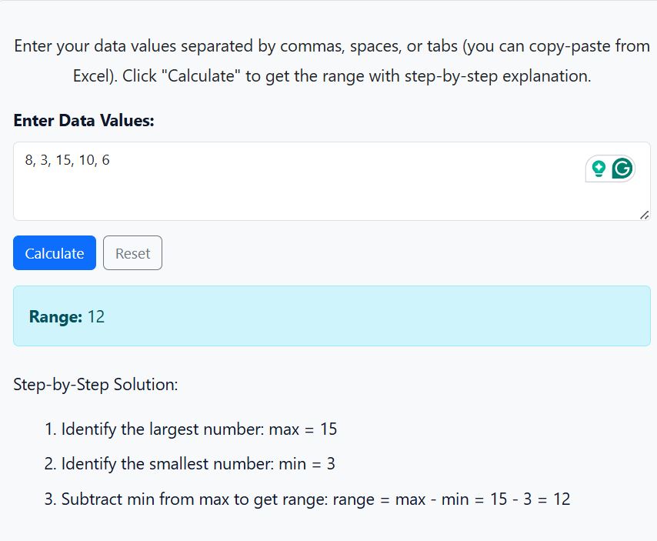This screenshot has height=541, width=657.
Task: Click the bold "Range:" label
Action: tap(55, 316)
